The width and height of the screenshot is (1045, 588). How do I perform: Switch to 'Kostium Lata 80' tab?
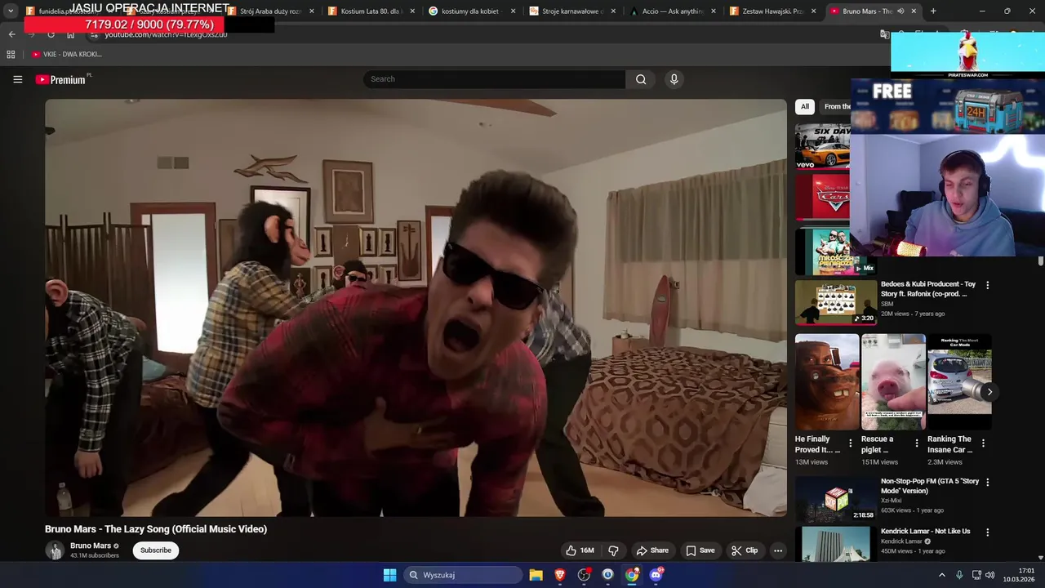(x=371, y=11)
